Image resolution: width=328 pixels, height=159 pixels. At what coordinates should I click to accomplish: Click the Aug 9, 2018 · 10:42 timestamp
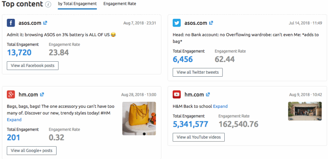(x=306, y=94)
